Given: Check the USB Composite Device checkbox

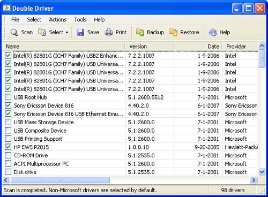Looking at the screenshot, I should tap(8, 131).
